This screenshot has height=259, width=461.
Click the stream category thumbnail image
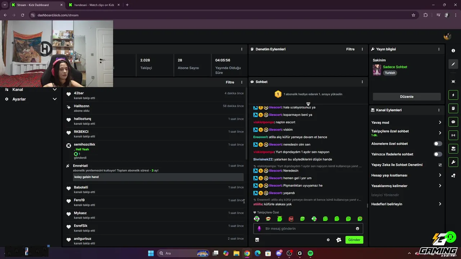click(377, 70)
